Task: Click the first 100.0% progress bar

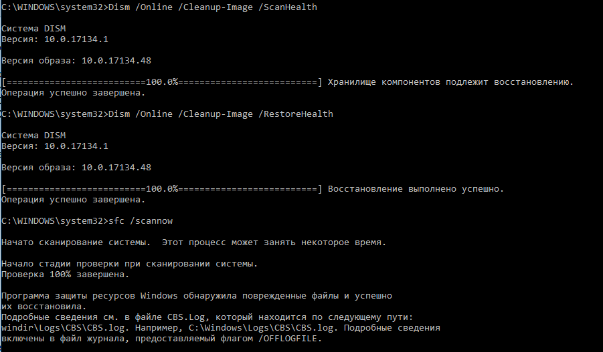Action: click(162, 82)
